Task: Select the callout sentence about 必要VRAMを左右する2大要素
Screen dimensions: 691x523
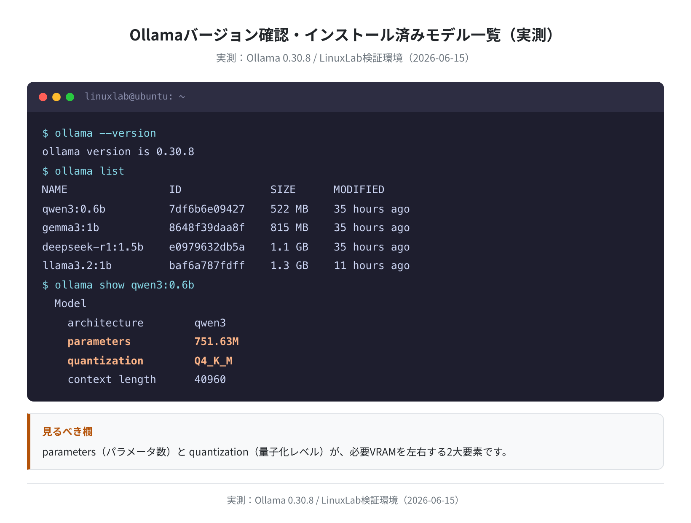Action: pos(276,452)
